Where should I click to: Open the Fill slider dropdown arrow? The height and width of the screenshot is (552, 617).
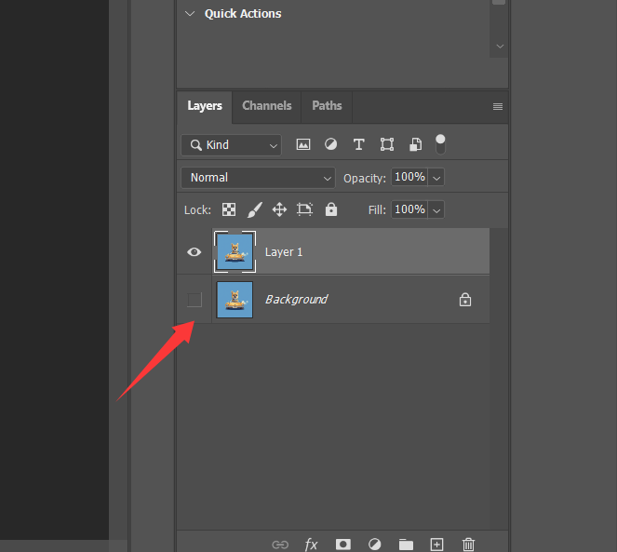(436, 209)
